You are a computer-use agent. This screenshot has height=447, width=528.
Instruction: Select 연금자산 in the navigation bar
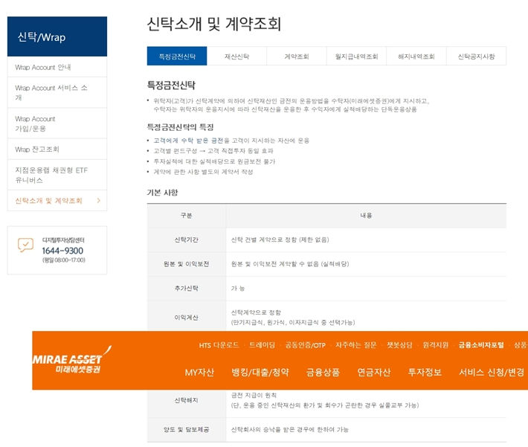(x=373, y=373)
